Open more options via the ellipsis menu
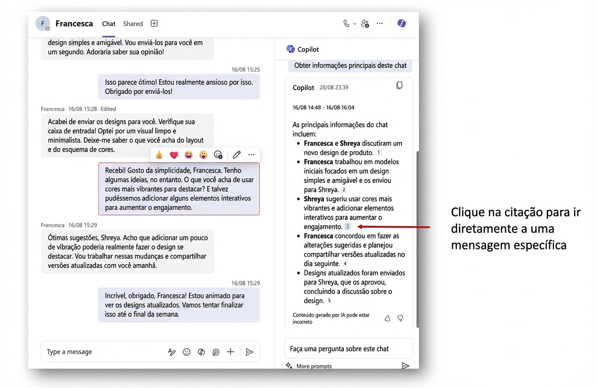The image size is (597, 388). pos(379,23)
